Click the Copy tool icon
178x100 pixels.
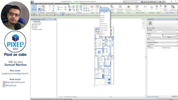tap(73, 10)
